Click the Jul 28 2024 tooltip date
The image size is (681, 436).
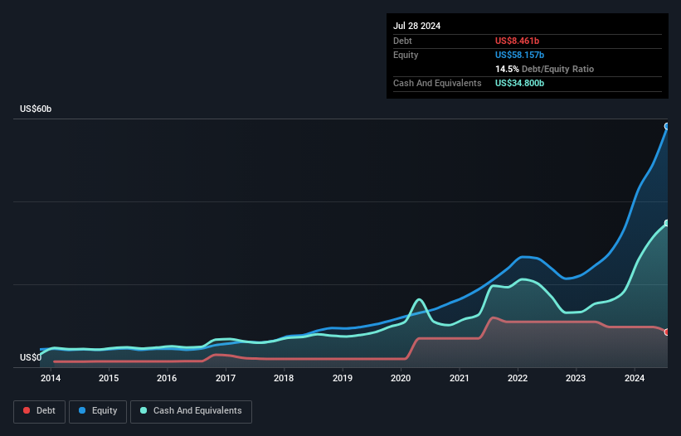(x=417, y=26)
